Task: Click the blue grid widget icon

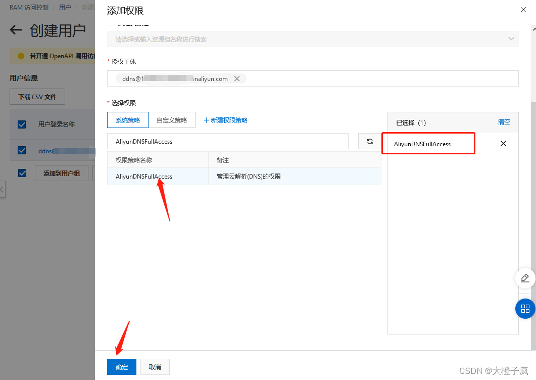Action: click(x=525, y=309)
